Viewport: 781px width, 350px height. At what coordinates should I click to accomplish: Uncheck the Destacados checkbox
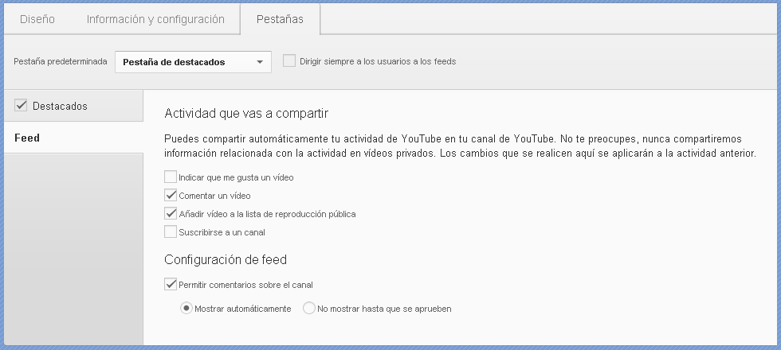click(x=21, y=105)
